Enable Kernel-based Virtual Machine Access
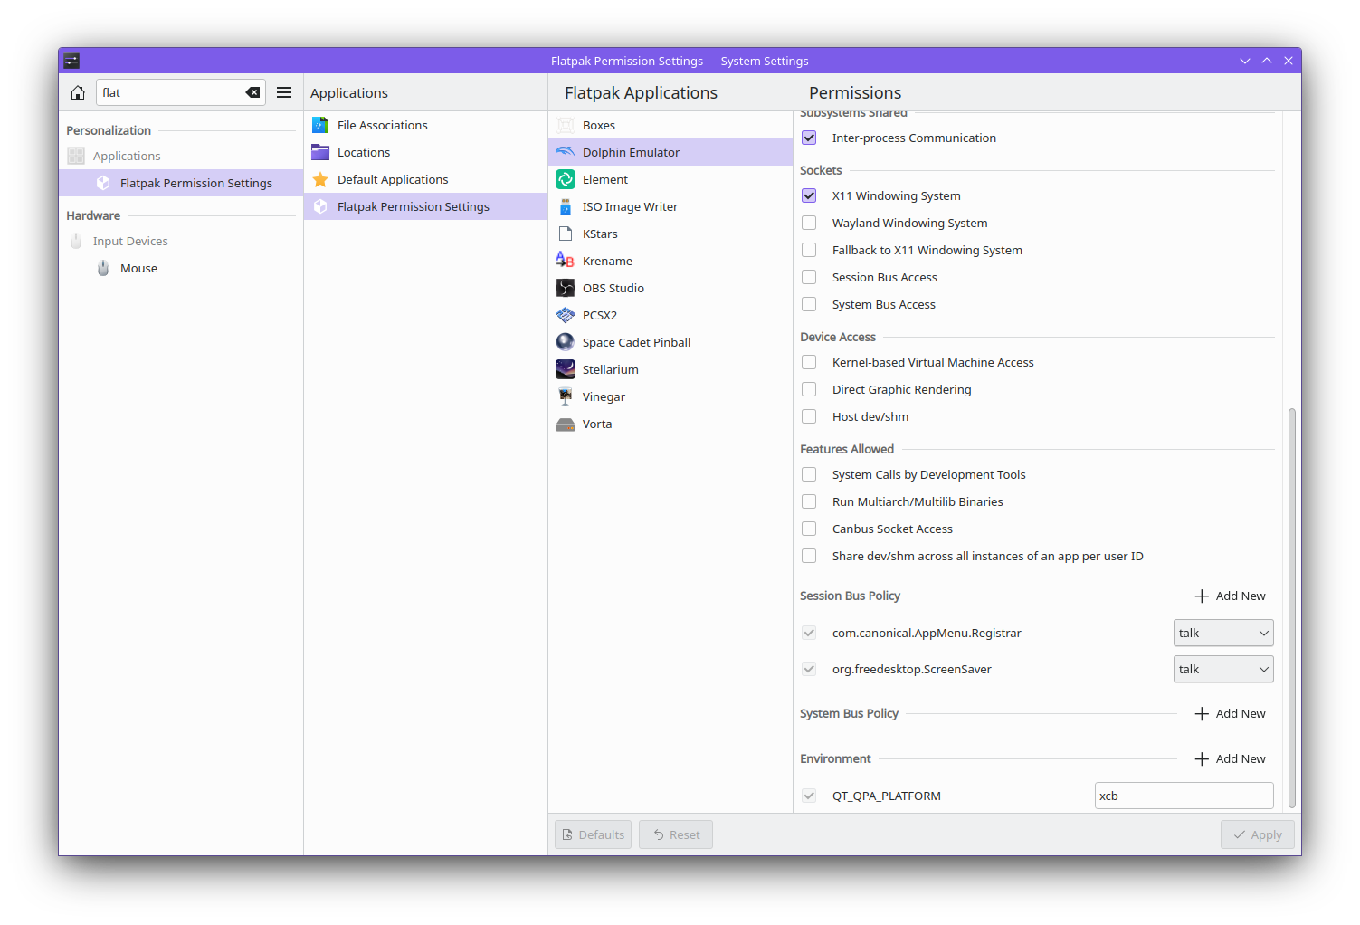1360x925 pixels. click(809, 362)
